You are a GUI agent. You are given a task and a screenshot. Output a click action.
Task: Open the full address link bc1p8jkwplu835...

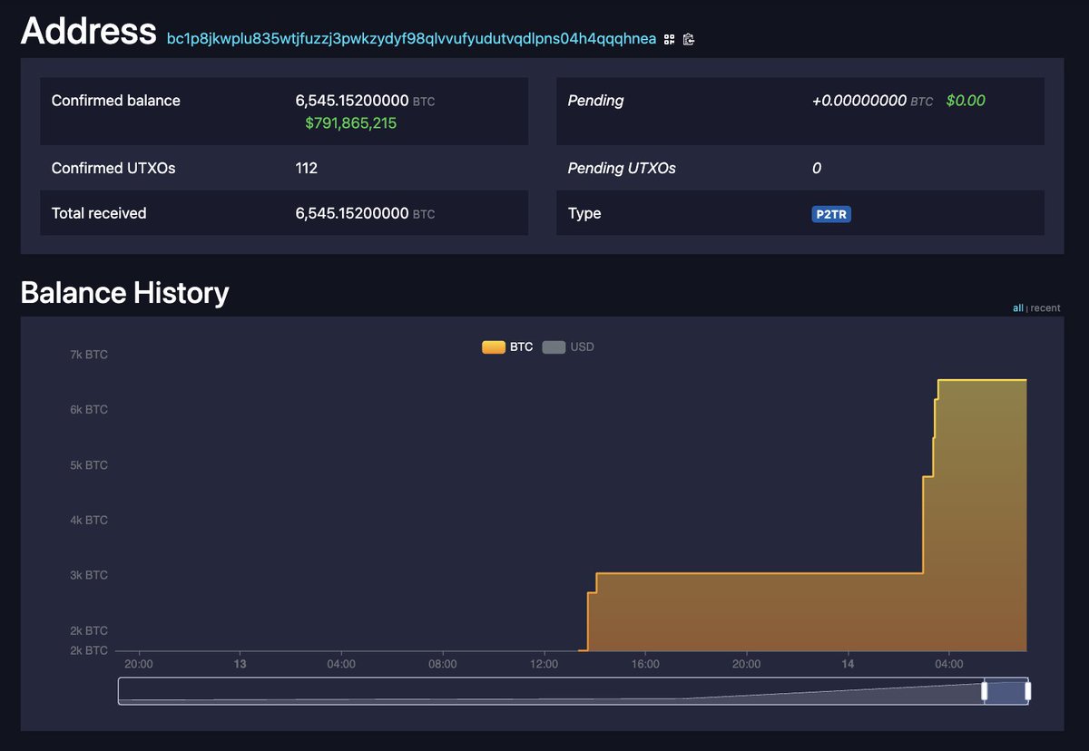pyautogui.click(x=410, y=39)
